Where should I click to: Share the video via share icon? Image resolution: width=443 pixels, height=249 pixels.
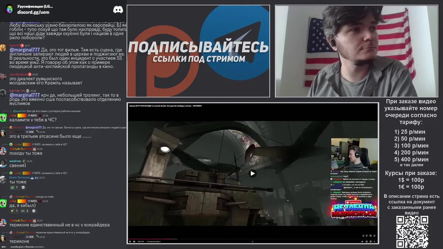pyautogui.click(x=374, y=236)
